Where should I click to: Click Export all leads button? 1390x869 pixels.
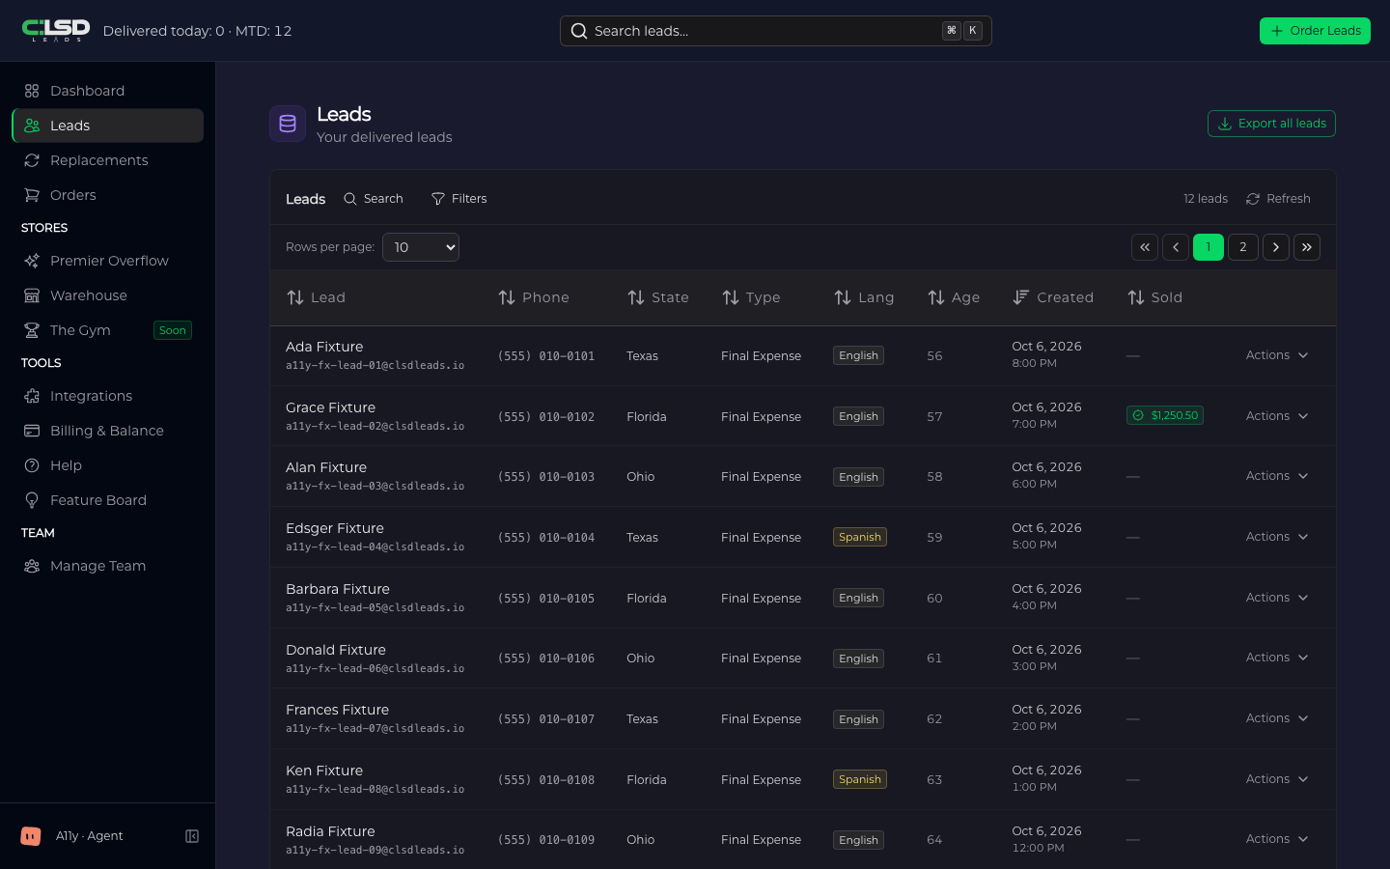[x=1271, y=124]
